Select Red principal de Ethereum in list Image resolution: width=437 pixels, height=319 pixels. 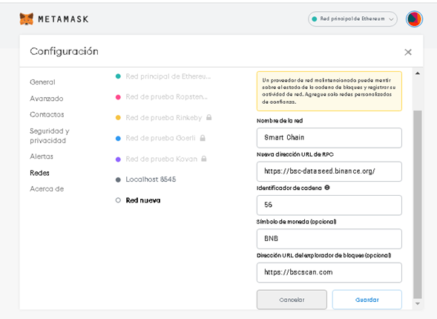(168, 76)
